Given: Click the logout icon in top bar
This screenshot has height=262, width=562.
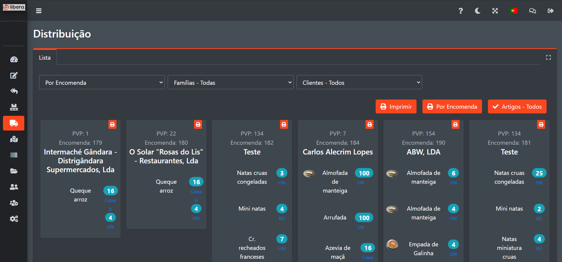Looking at the screenshot, I should pos(550,11).
